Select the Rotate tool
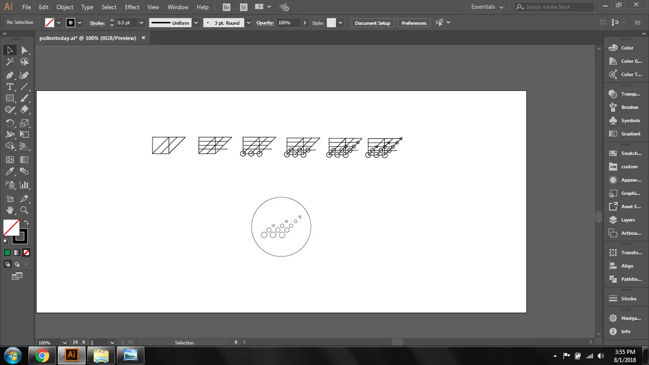The width and height of the screenshot is (649, 365). 10,123
